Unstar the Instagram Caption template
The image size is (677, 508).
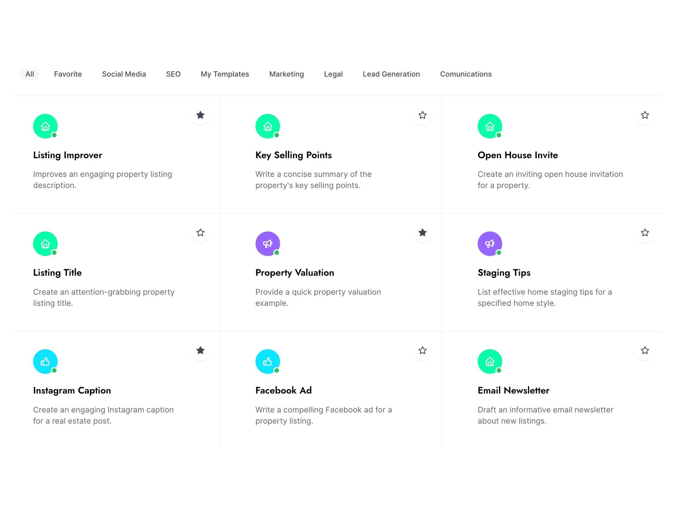tap(200, 350)
